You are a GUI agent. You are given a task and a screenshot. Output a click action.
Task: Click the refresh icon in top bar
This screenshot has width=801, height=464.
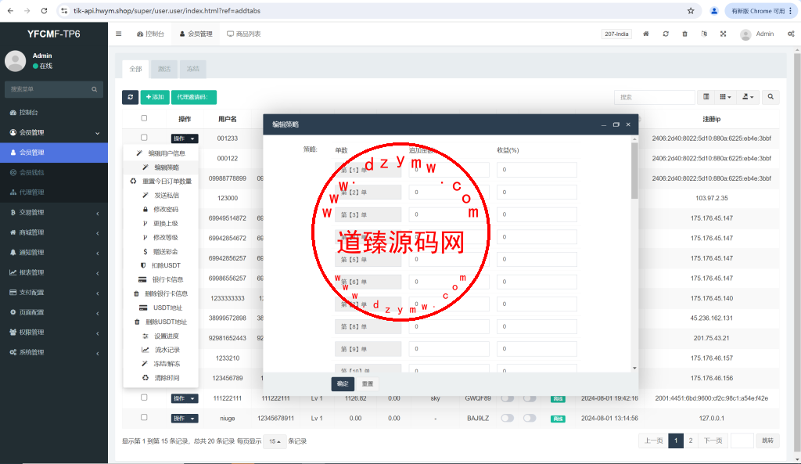pyautogui.click(x=666, y=34)
